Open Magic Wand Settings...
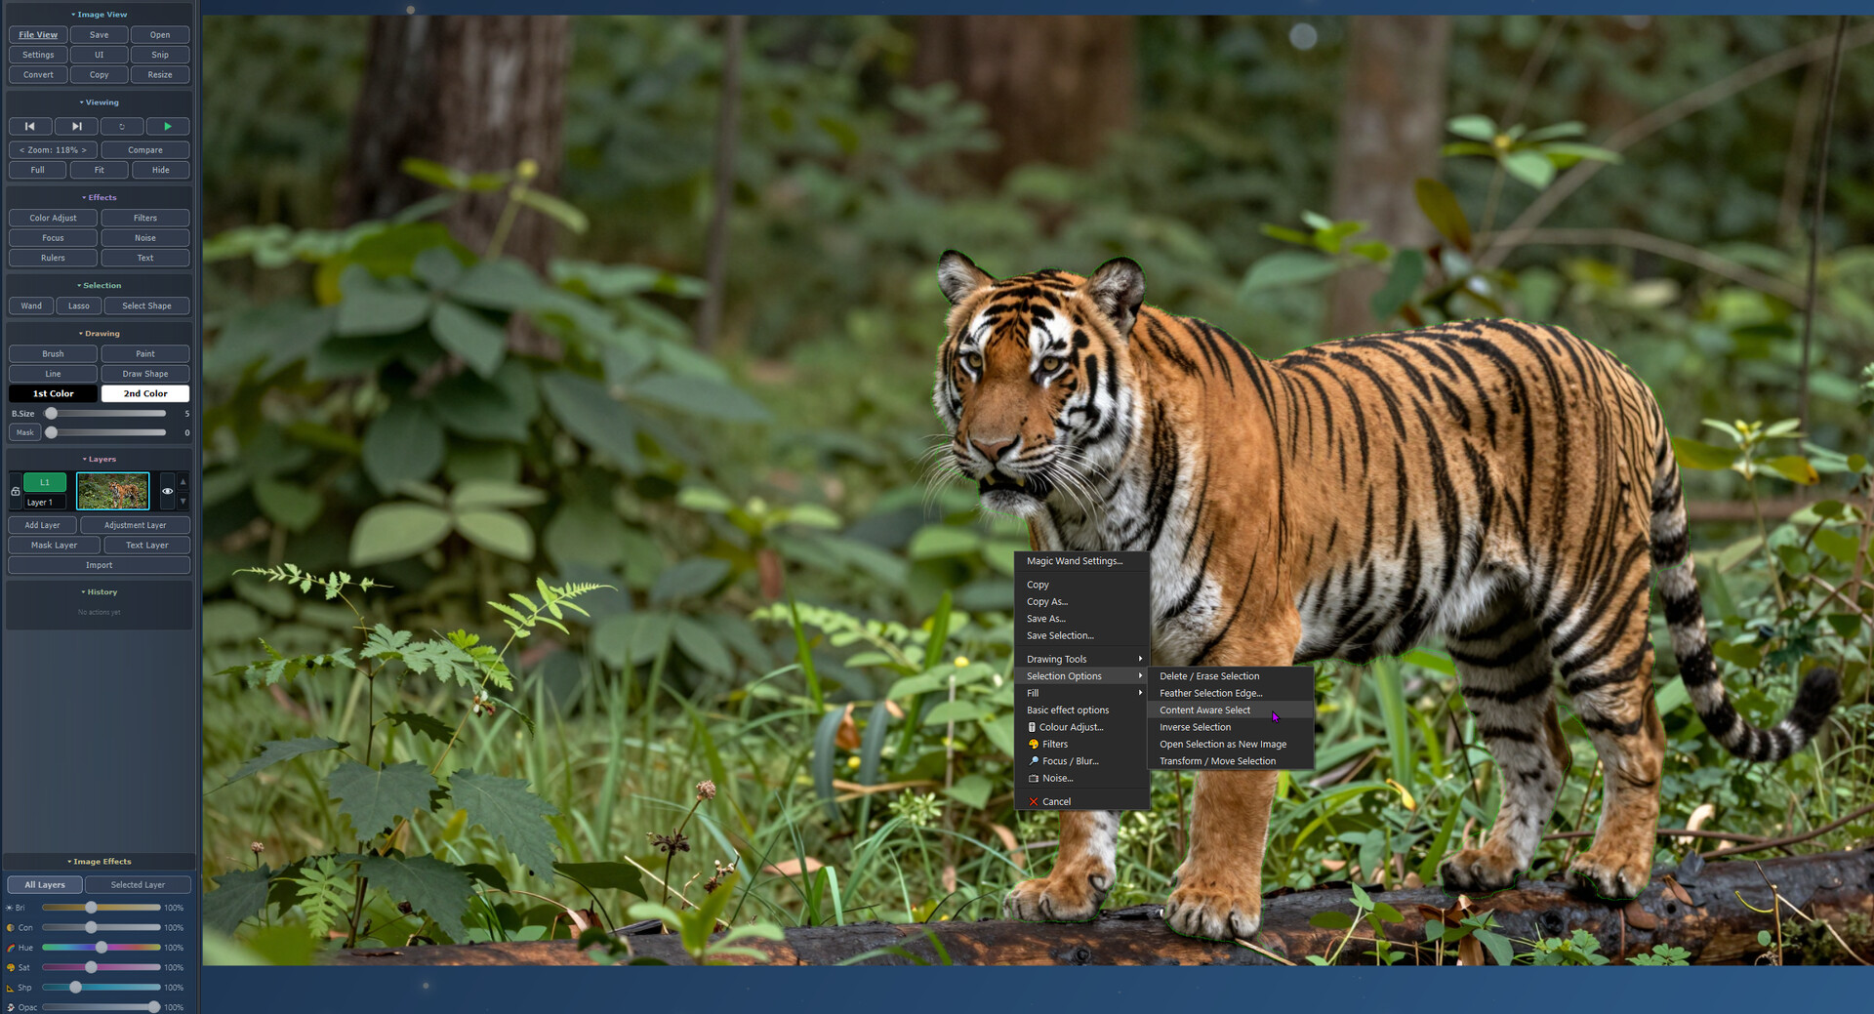 coord(1081,561)
